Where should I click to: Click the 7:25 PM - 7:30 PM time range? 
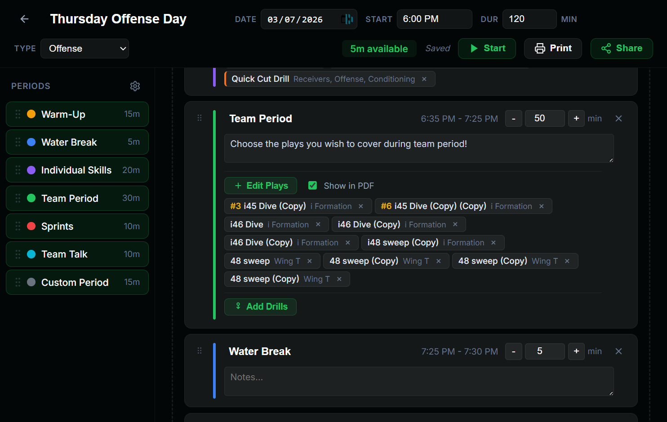pos(459,351)
